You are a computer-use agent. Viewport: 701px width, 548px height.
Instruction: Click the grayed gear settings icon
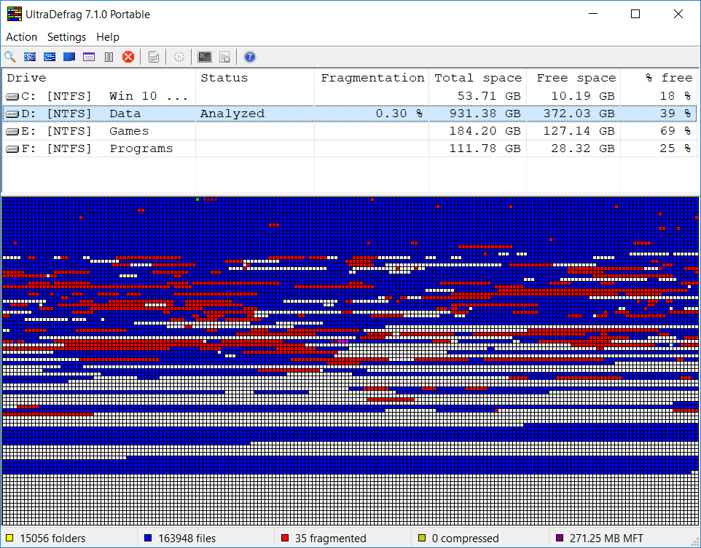(x=179, y=57)
